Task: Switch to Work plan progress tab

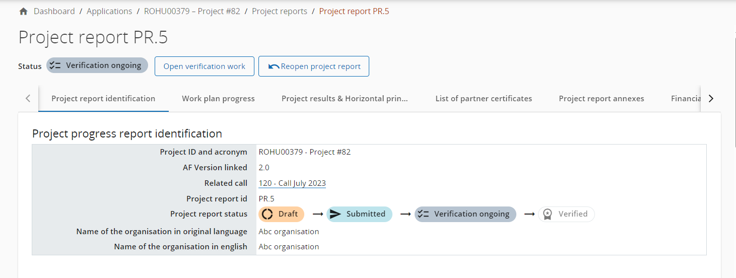Action: tap(218, 99)
